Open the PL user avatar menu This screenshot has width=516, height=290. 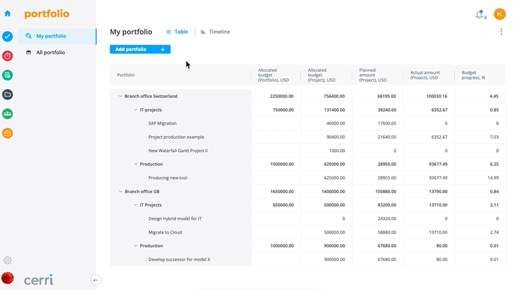(499, 15)
